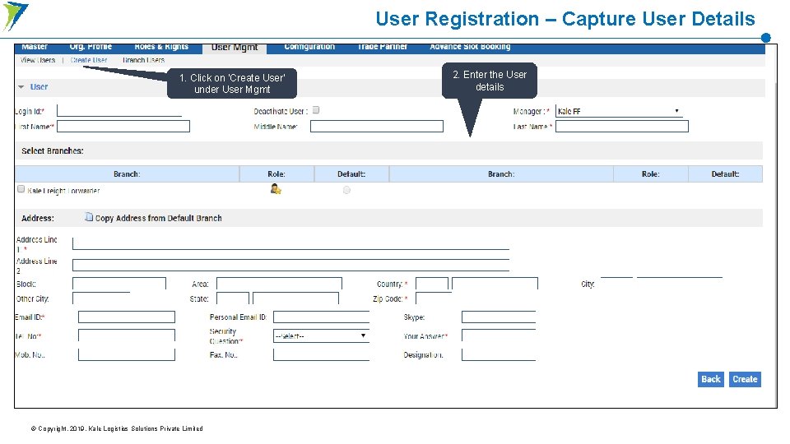
Task: Click the State name input box
Action: (295, 298)
